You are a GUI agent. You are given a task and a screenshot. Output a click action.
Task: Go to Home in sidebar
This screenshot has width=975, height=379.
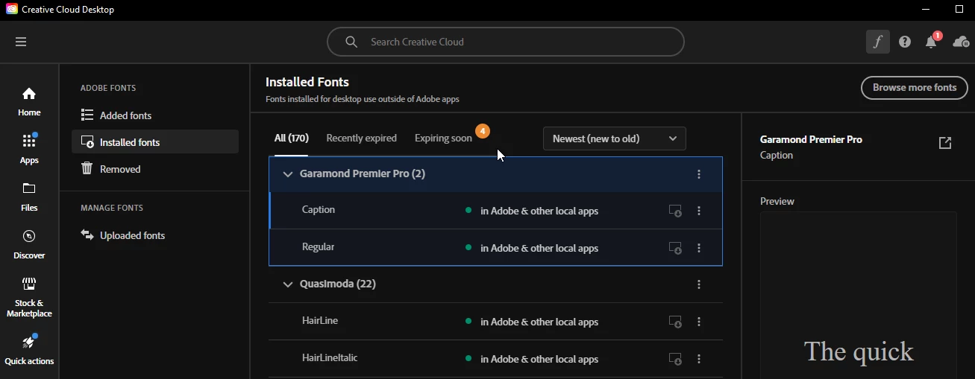[29, 101]
